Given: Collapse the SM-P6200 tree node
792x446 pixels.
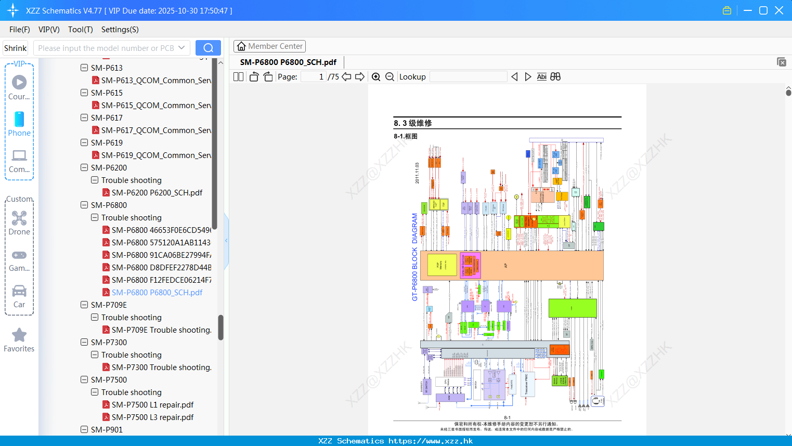Looking at the screenshot, I should 84,167.
